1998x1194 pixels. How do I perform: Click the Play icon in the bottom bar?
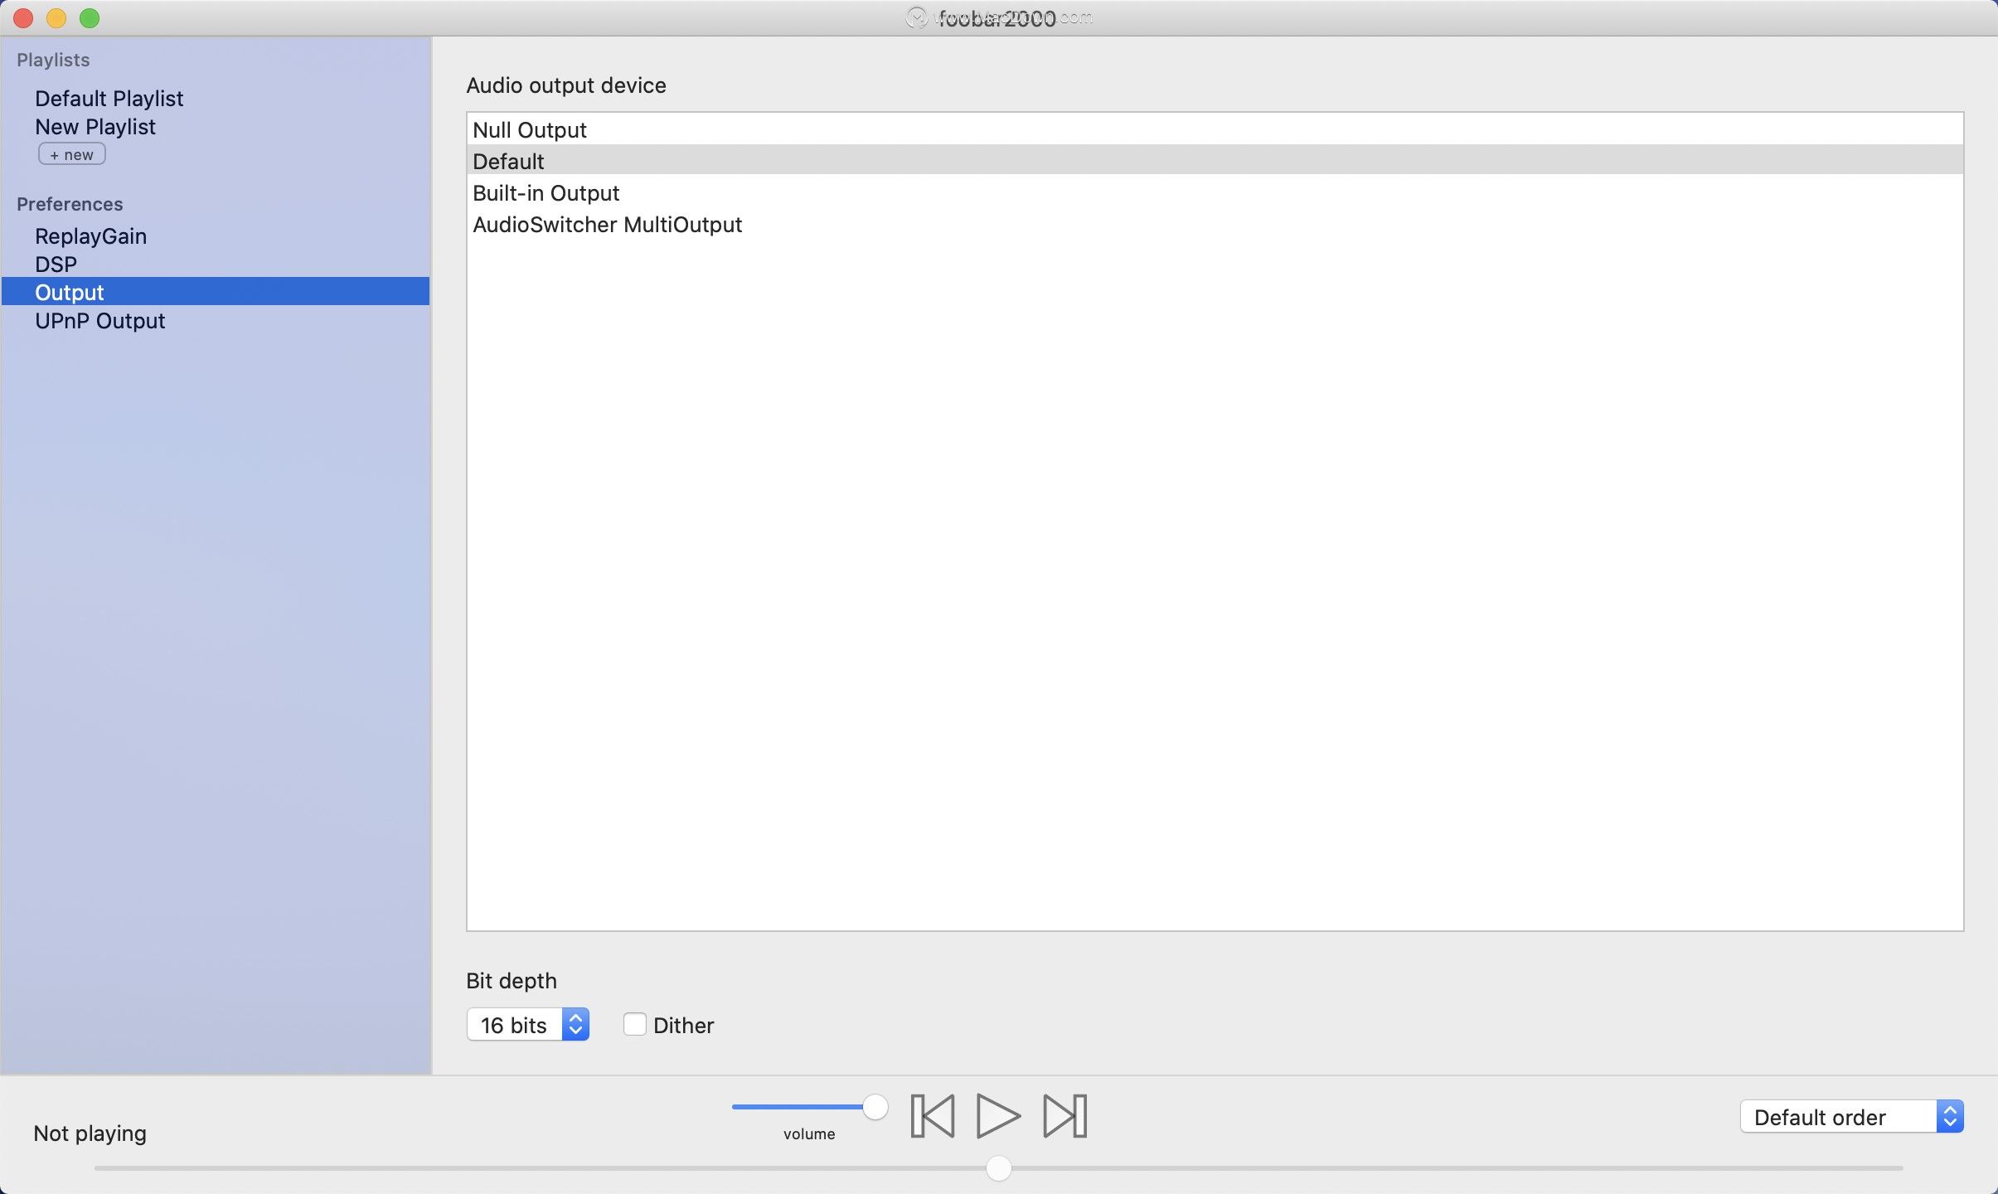pyautogui.click(x=997, y=1115)
